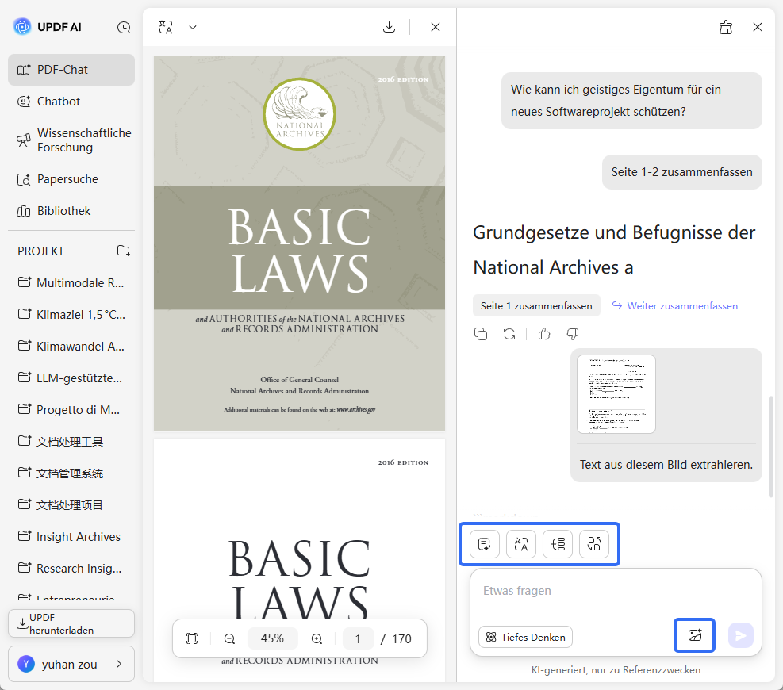Click message Text aus diesem Bild extrahieren
Image resolution: width=783 pixels, height=690 pixels.
tap(666, 464)
